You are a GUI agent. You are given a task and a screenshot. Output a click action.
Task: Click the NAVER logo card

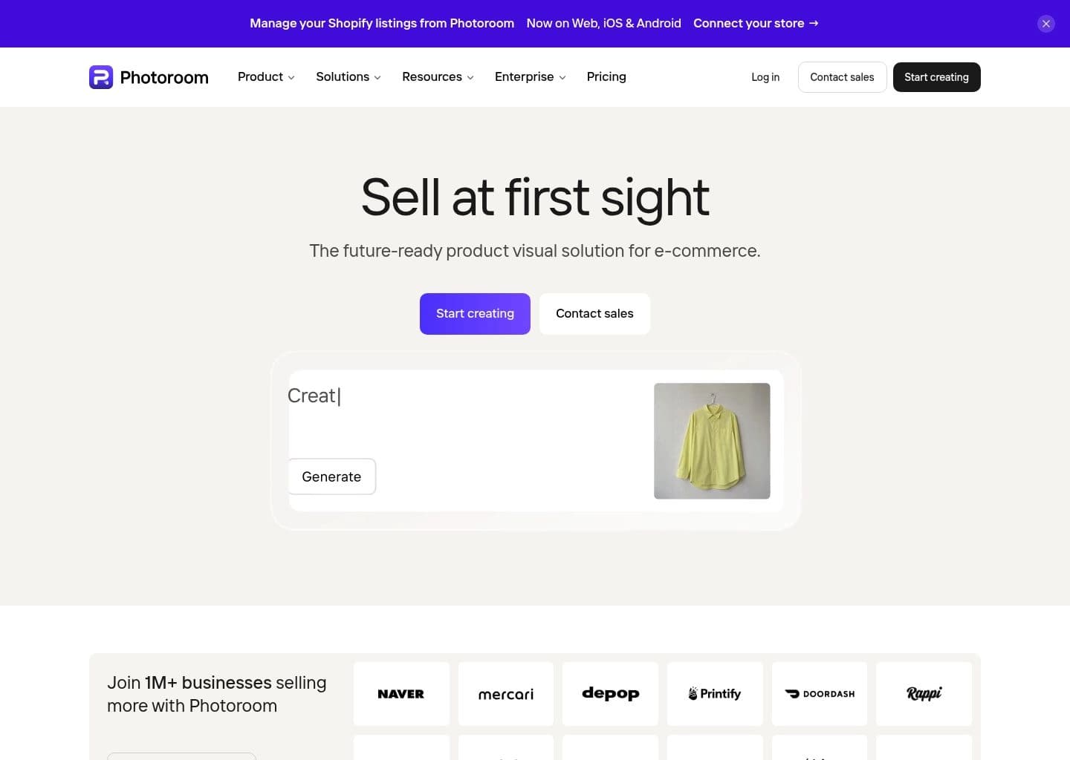click(x=401, y=694)
